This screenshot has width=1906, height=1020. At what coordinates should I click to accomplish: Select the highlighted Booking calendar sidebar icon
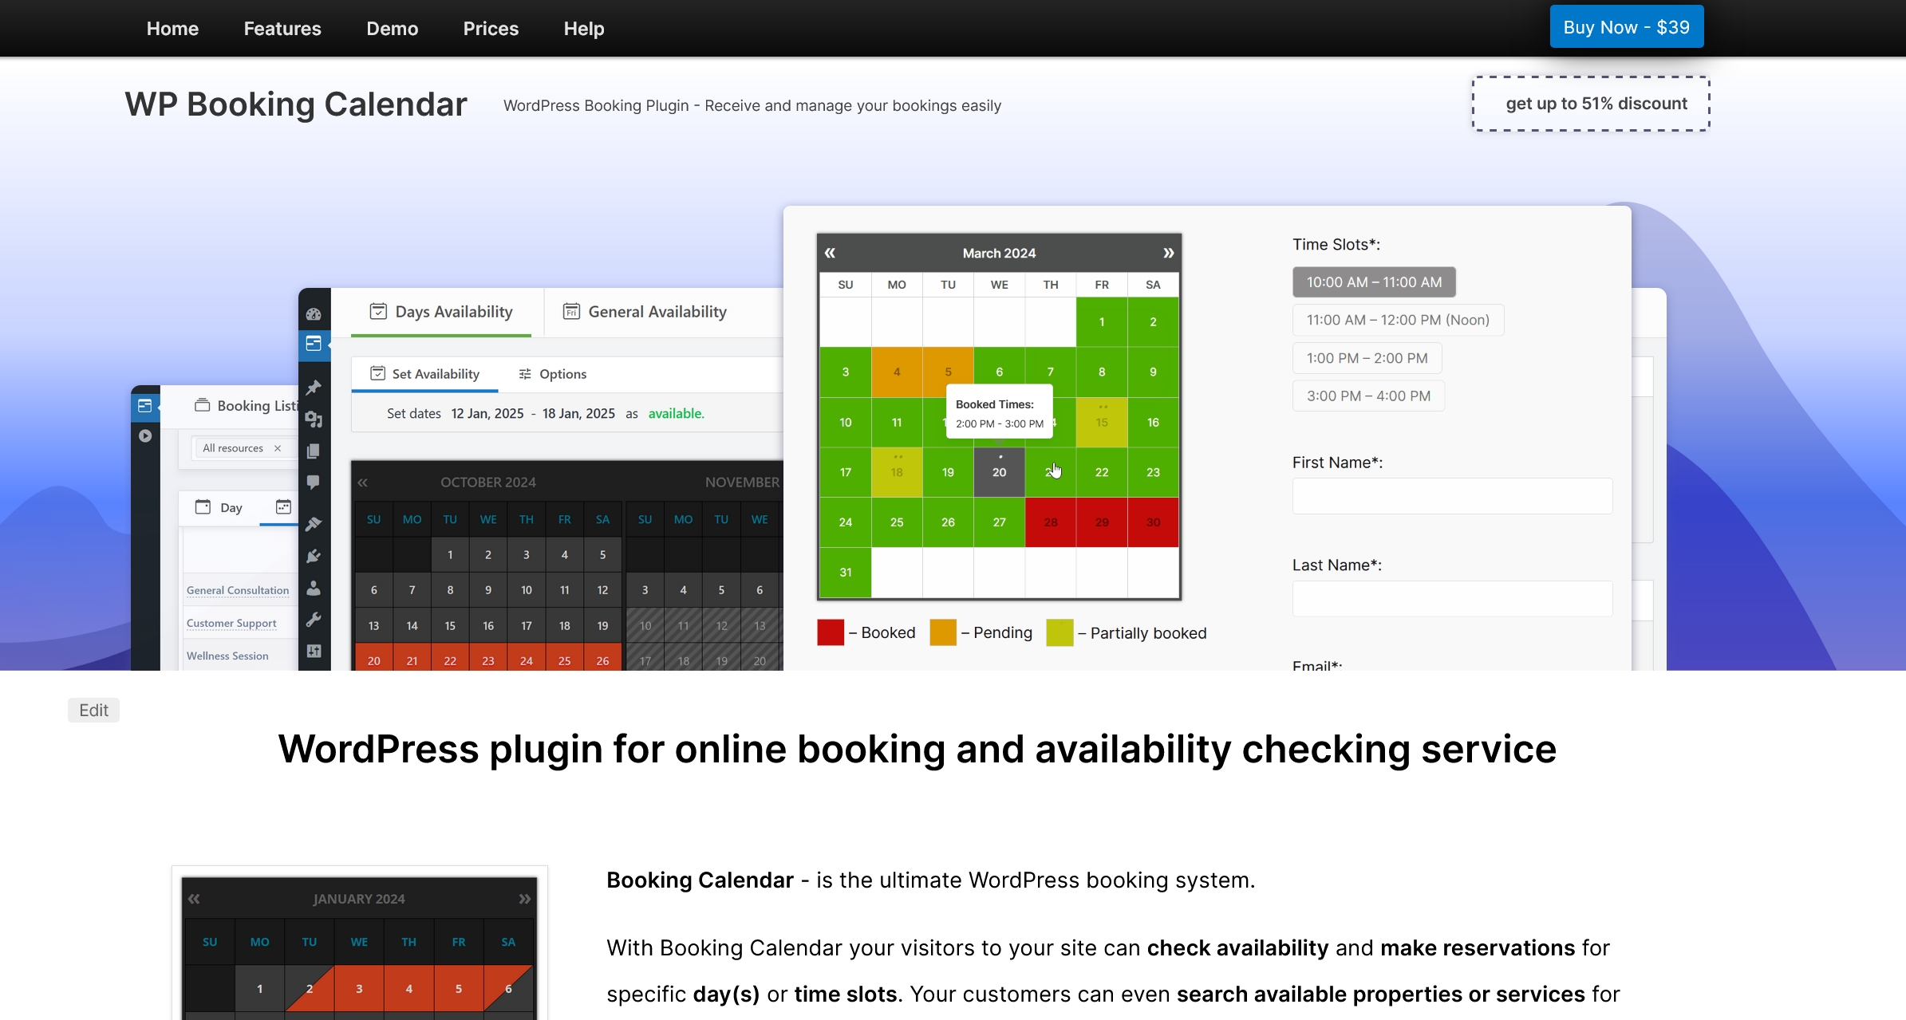pyautogui.click(x=314, y=344)
